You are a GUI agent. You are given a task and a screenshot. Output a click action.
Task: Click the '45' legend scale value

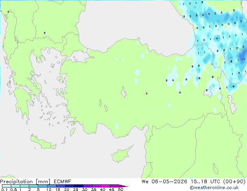coord(111,189)
